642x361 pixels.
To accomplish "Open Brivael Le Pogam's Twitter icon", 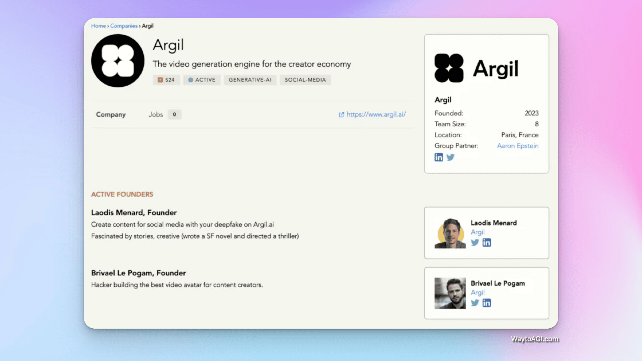I will [x=475, y=303].
